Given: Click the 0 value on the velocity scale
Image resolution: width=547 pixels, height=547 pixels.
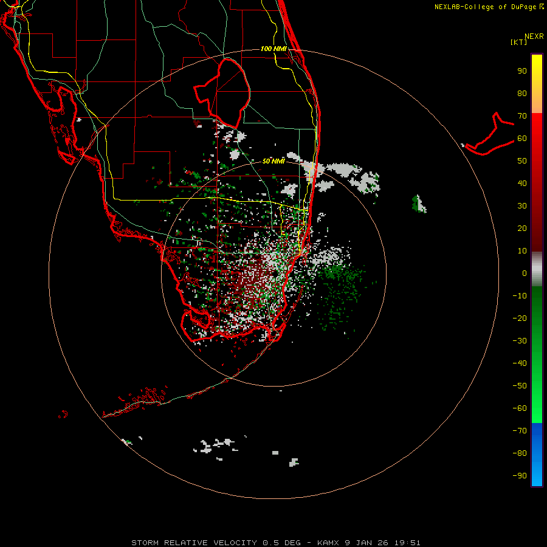Looking at the screenshot, I should pyautogui.click(x=525, y=273).
